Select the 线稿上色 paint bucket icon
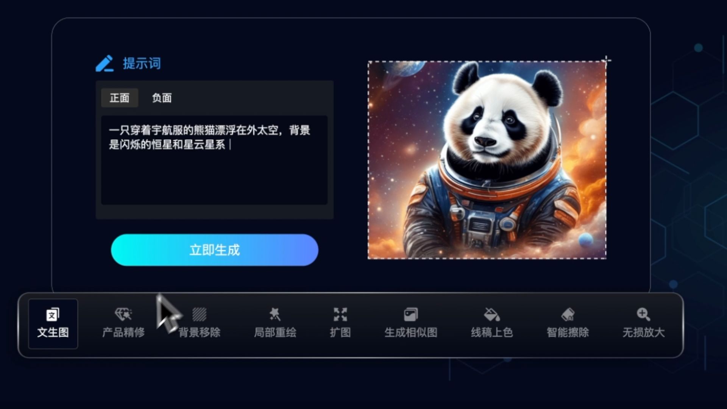727x409 pixels. click(x=491, y=314)
